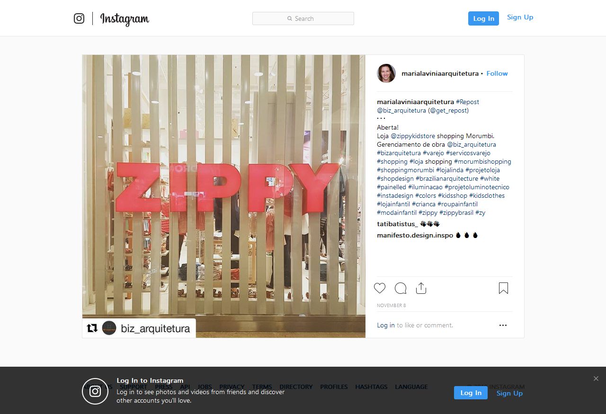Follow the marialaviniaarquitetura account
This screenshot has width=606, height=414.
497,73
